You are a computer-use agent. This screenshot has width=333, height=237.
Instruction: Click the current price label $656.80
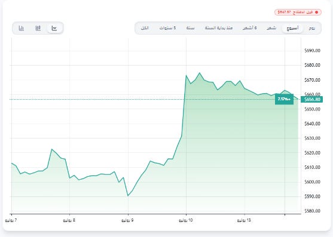point(311,100)
